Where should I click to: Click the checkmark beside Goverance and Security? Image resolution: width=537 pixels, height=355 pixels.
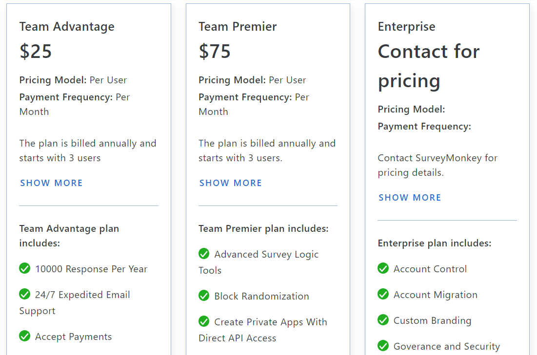(x=383, y=346)
